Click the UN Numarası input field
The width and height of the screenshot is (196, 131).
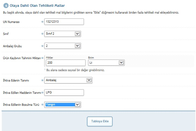64,22
